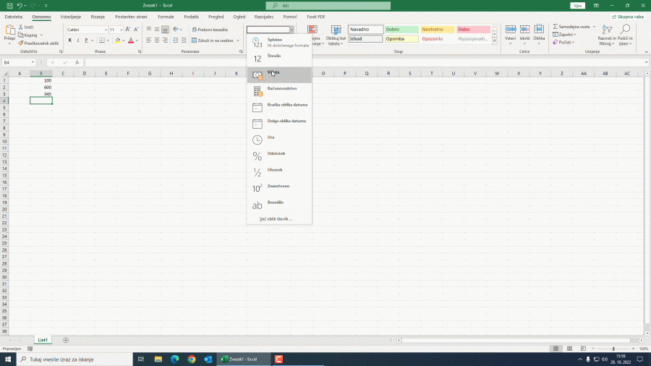Image resolution: width=651 pixels, height=366 pixels.
Task: Click the Prilepi paste icon
Action: click(10, 33)
